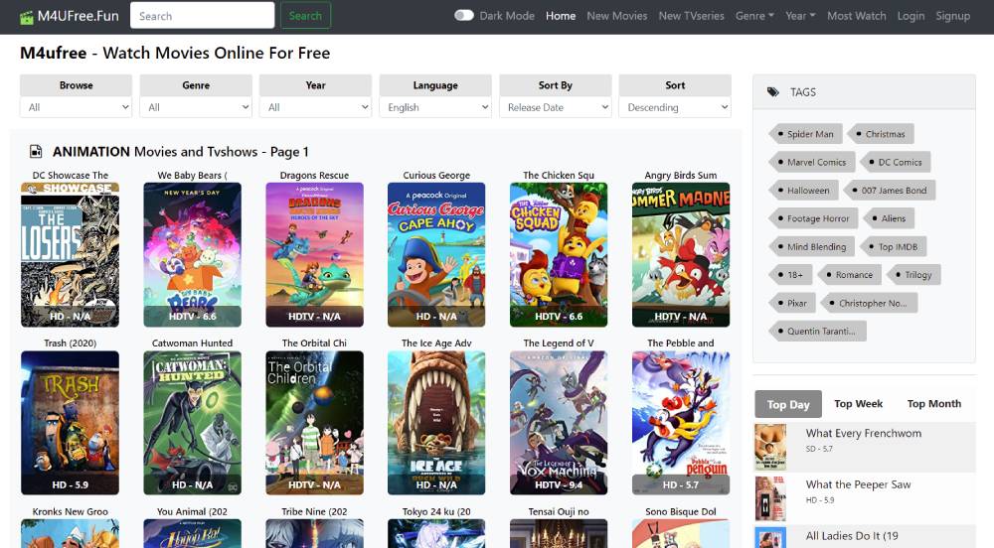Click the Tensai Ouji no title
The height and width of the screenshot is (548, 994).
559,511
